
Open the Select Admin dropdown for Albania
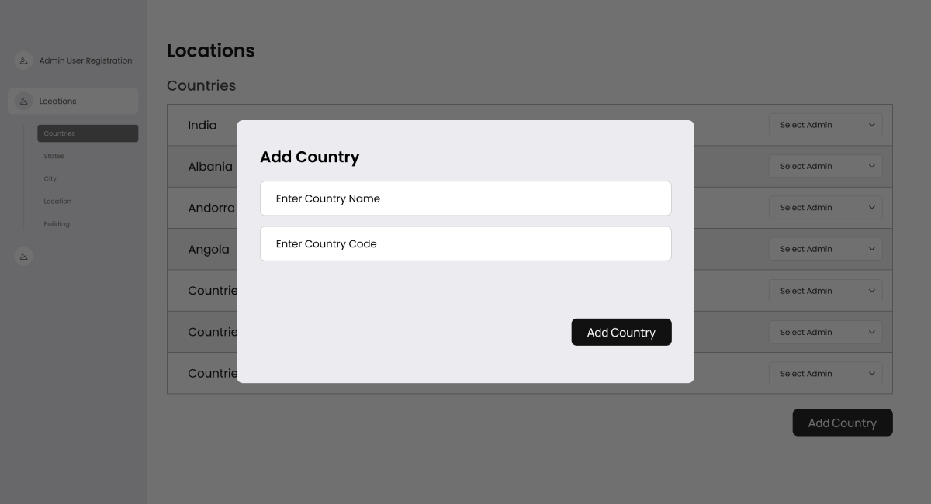pos(825,166)
